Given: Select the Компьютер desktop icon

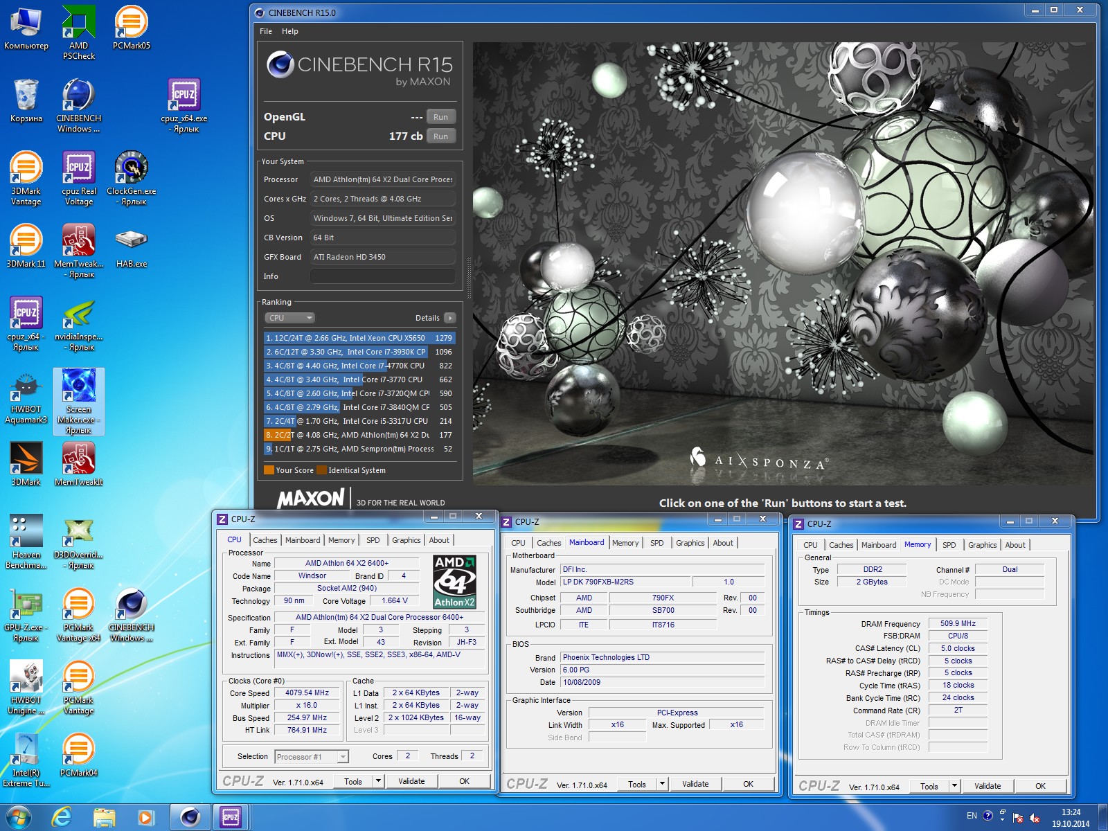Looking at the screenshot, I should (26, 28).
